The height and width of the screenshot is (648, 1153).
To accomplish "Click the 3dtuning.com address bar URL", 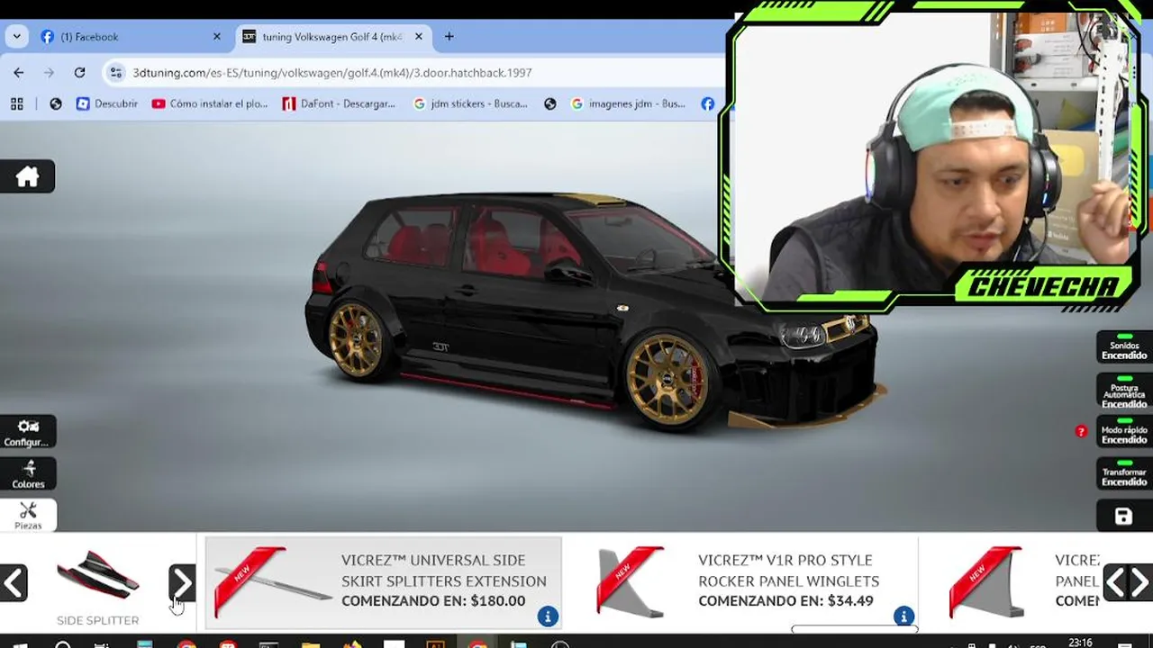I will pyautogui.click(x=332, y=73).
